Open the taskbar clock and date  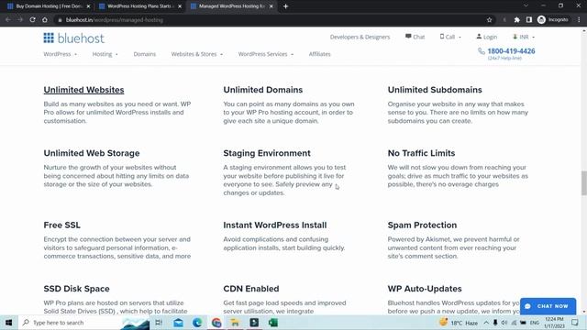pos(554,323)
